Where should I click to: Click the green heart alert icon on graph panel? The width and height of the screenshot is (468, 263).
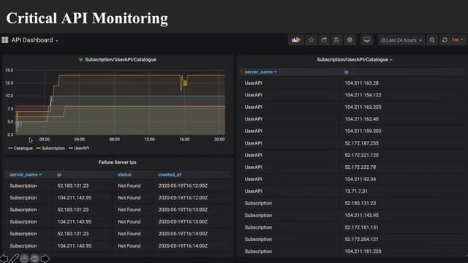pos(80,60)
